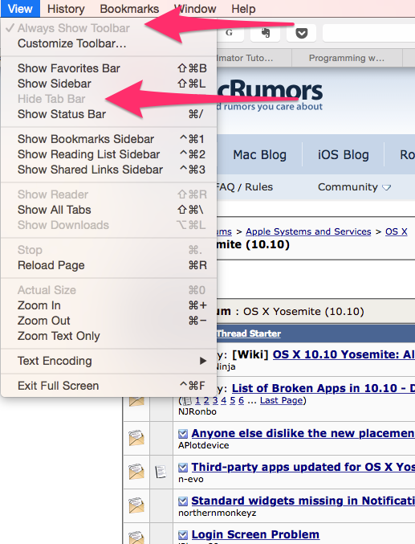Open the iOS Blog nav link
This screenshot has width=415, height=544.
point(344,155)
